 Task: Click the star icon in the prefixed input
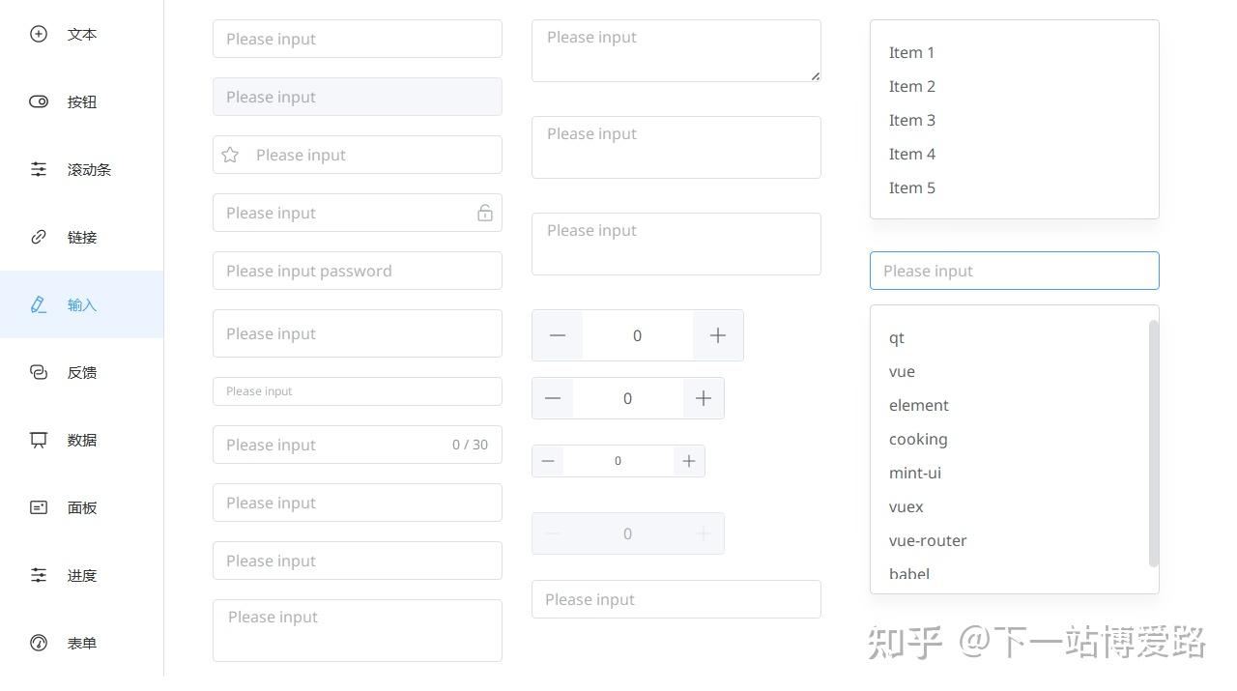tap(230, 155)
